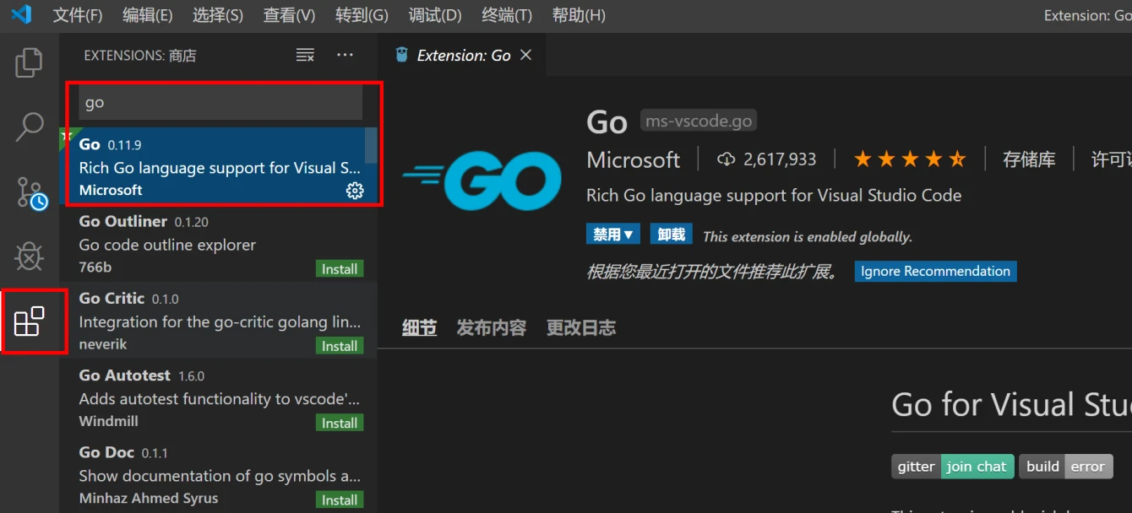
Task: Open the Explorer view
Action: (x=30, y=63)
